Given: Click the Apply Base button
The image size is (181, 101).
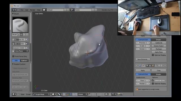Looking at the screenshot, I should click(x=159, y=52).
